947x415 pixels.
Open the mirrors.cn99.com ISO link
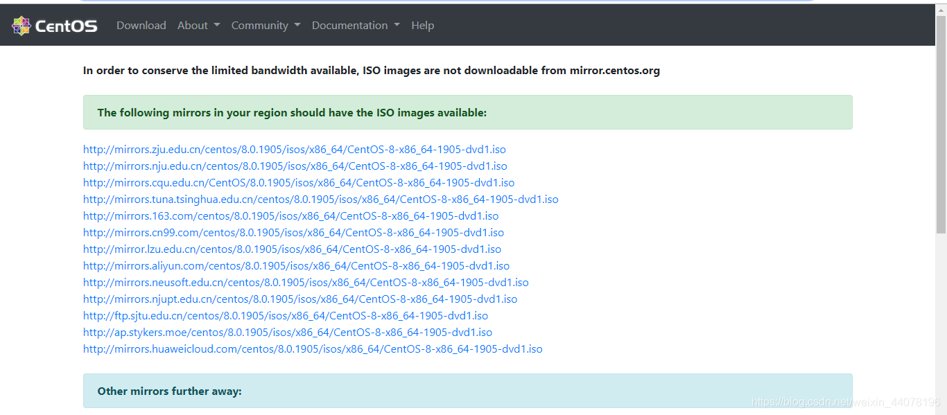[294, 233]
